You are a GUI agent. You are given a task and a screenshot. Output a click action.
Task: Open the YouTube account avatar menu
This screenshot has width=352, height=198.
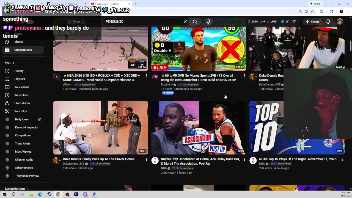click(x=340, y=21)
